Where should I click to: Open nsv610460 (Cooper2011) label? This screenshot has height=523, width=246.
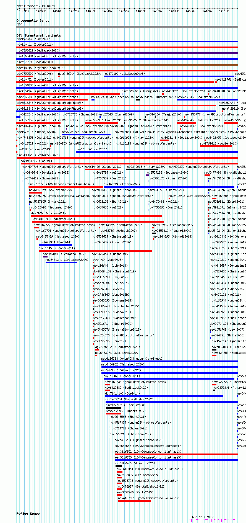point(122,376)
